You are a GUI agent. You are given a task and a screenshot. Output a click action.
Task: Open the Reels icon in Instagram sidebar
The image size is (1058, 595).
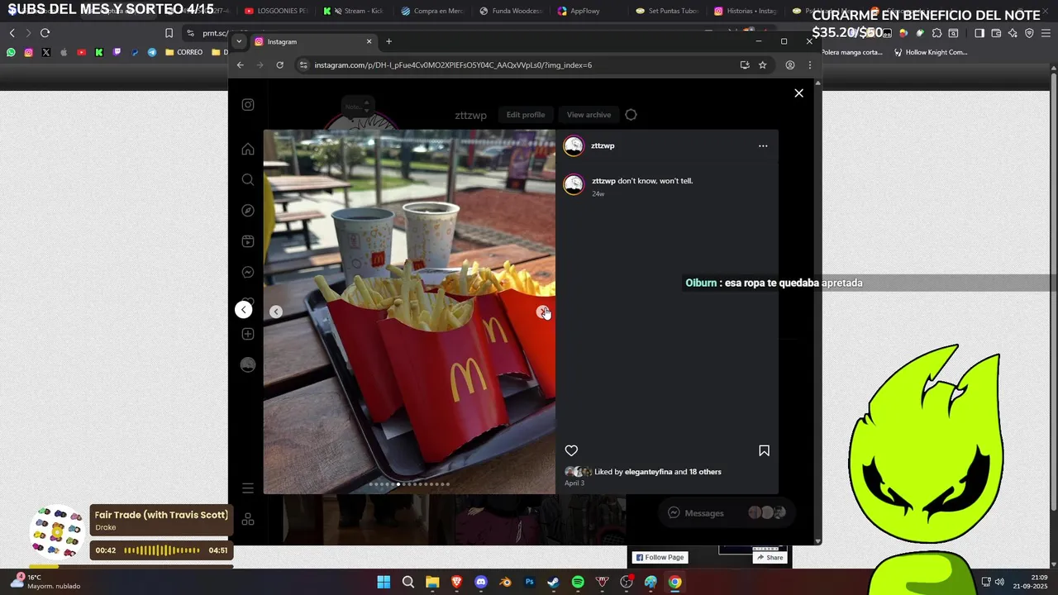(x=248, y=241)
